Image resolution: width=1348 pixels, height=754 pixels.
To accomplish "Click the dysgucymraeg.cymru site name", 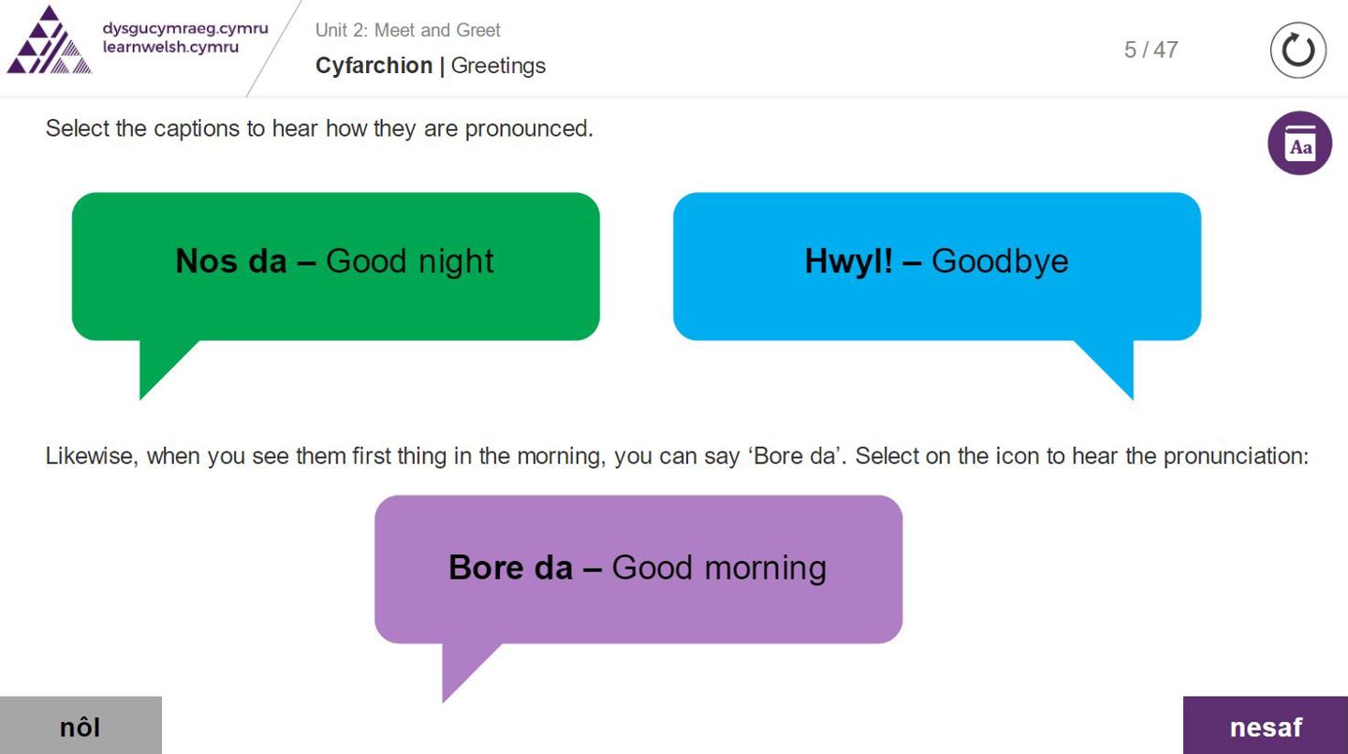I will point(184,28).
